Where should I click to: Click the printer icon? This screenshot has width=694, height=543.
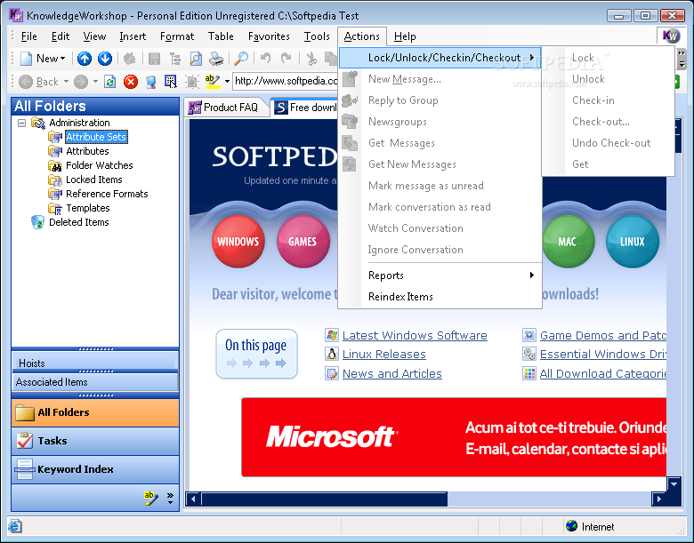pos(216,59)
